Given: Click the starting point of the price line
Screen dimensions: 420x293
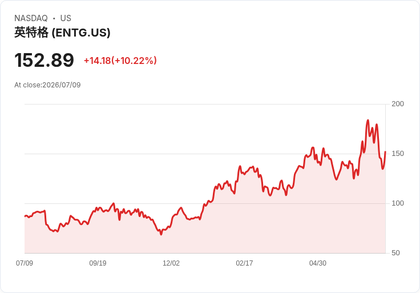Looking at the screenshot, I should point(25,216).
